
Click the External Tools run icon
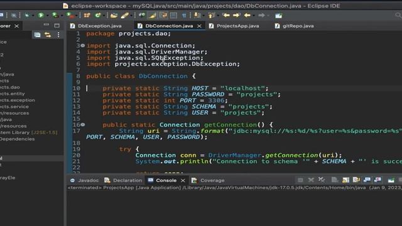tap(70, 15)
